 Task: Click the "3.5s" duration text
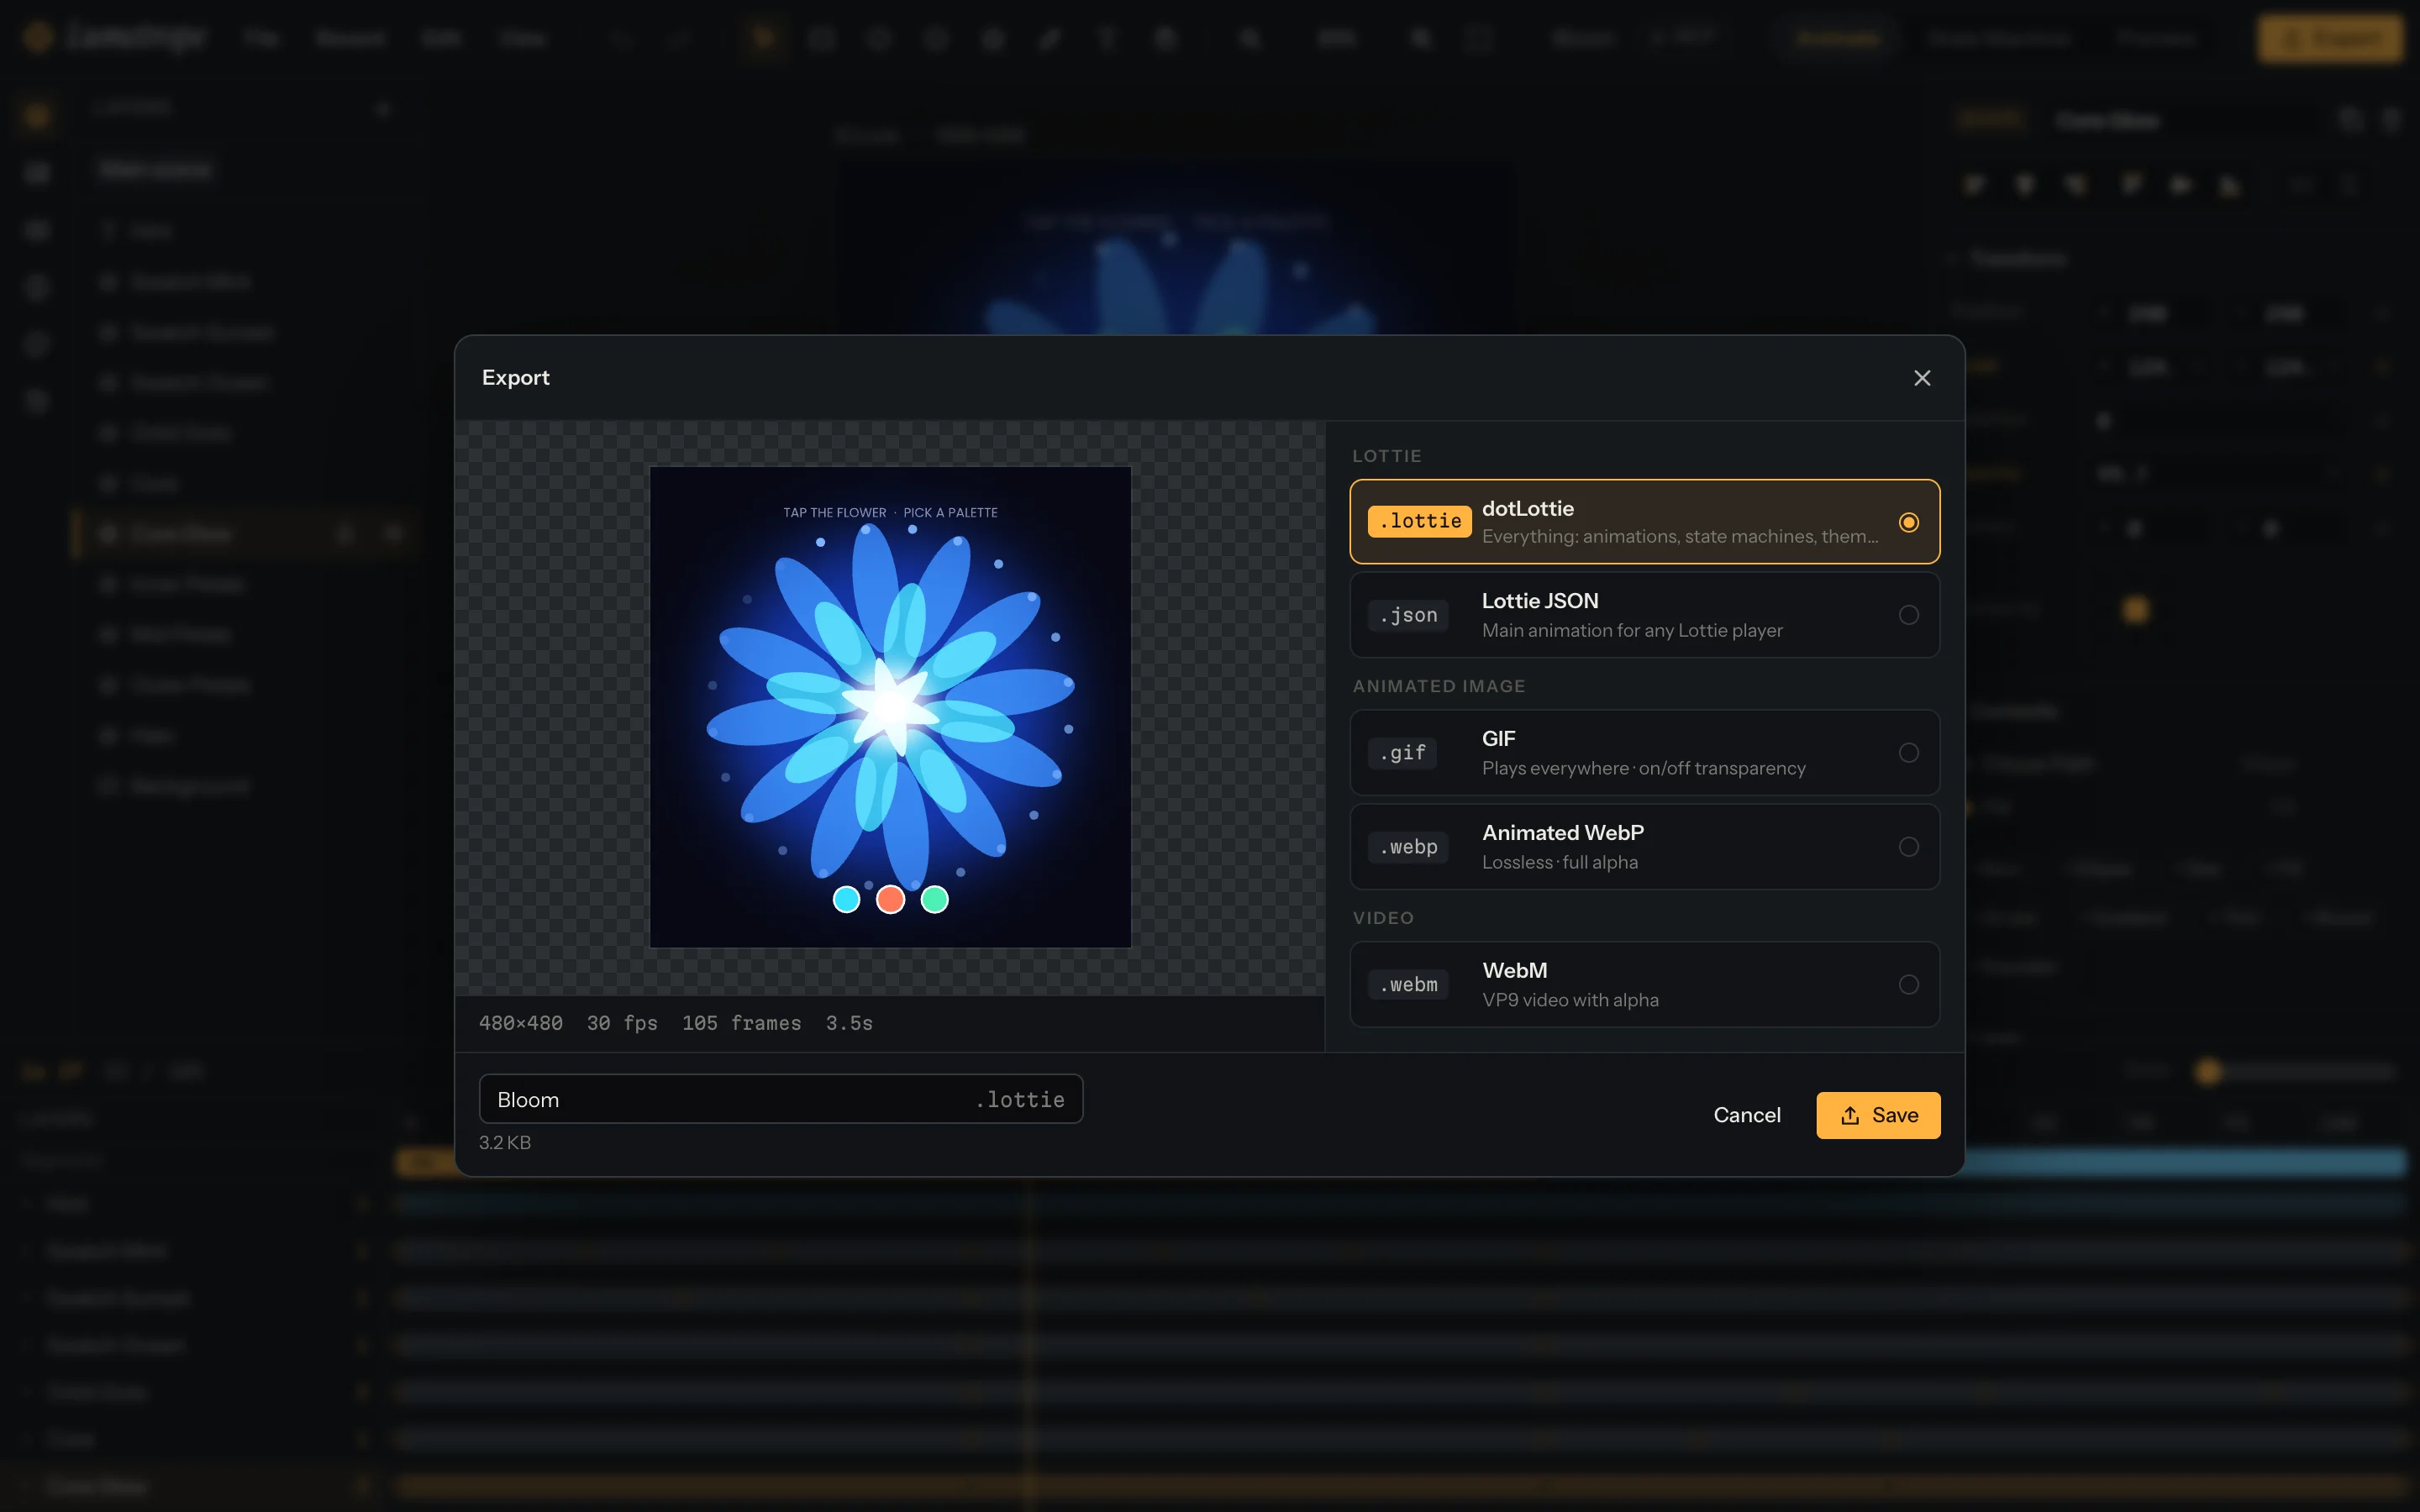(849, 1023)
